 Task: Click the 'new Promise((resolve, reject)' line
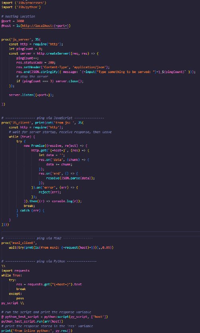(56, 146)
